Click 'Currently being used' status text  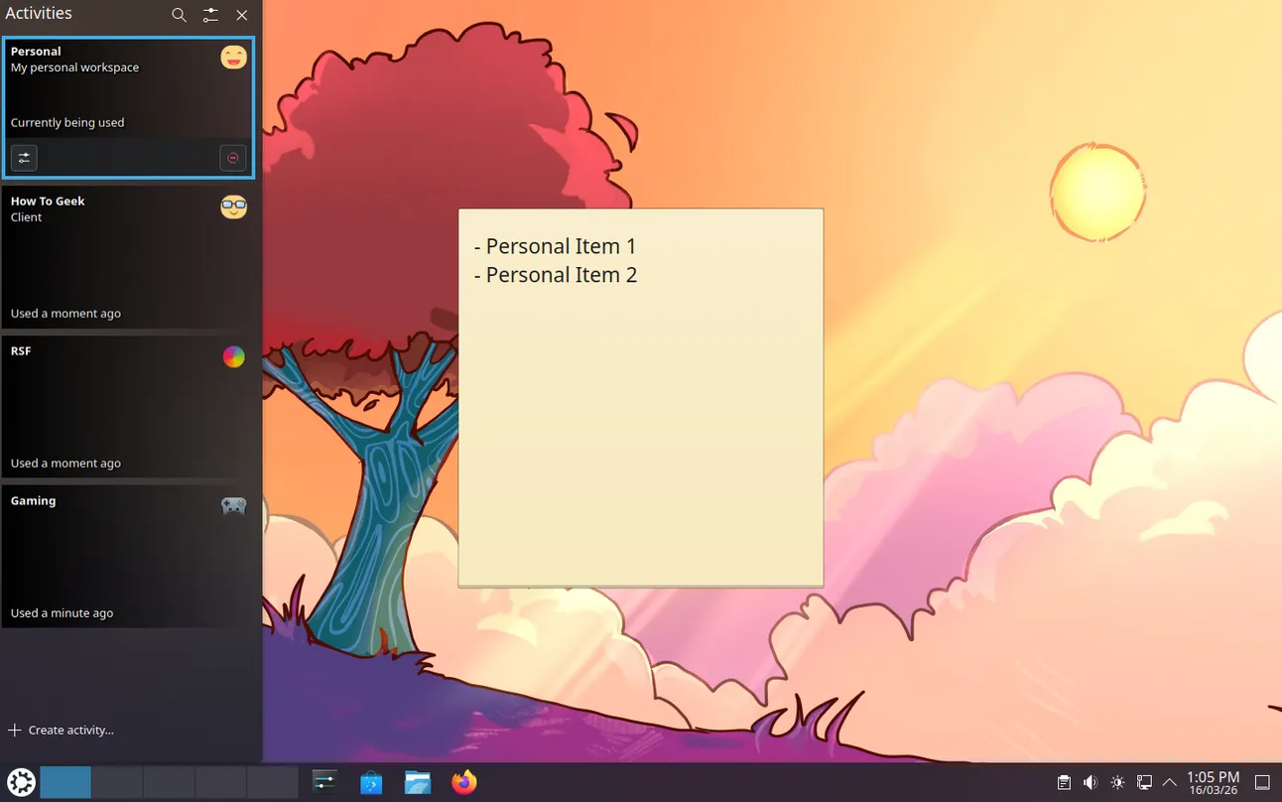coord(67,123)
